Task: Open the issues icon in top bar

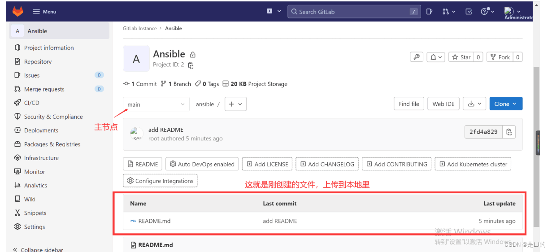Action: click(x=429, y=12)
